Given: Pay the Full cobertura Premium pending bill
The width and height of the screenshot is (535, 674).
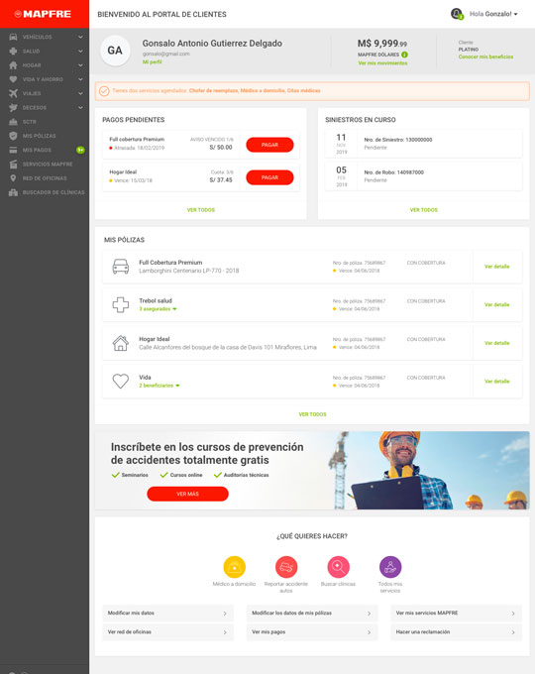Looking at the screenshot, I should [269, 145].
